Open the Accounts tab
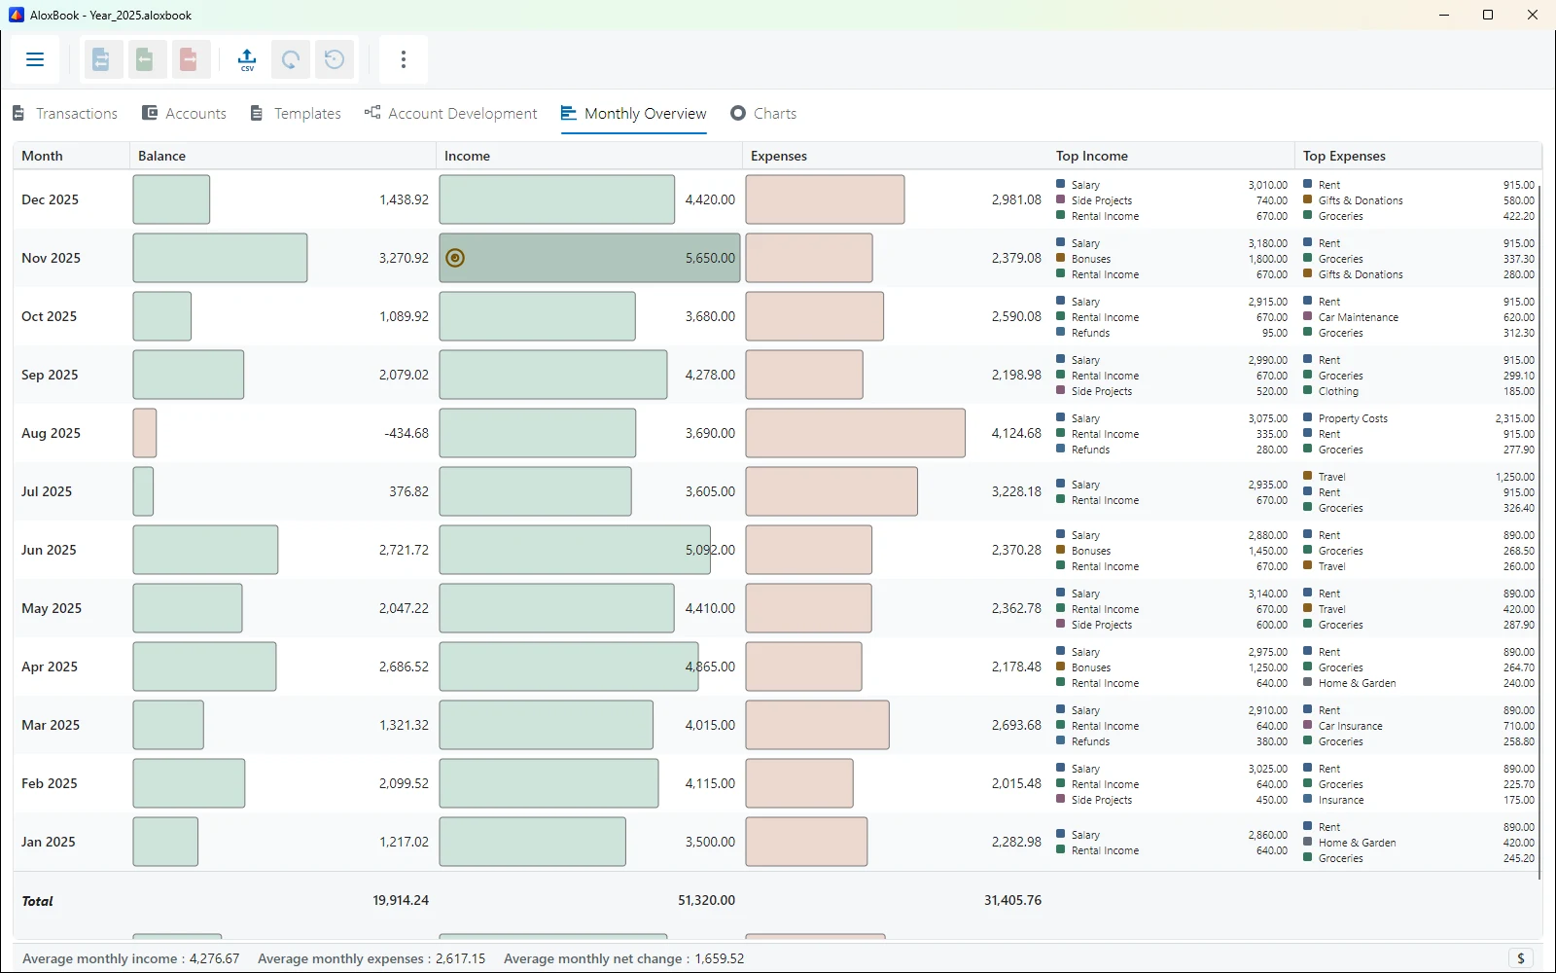Screen dimensions: 1556x973 click(185, 114)
